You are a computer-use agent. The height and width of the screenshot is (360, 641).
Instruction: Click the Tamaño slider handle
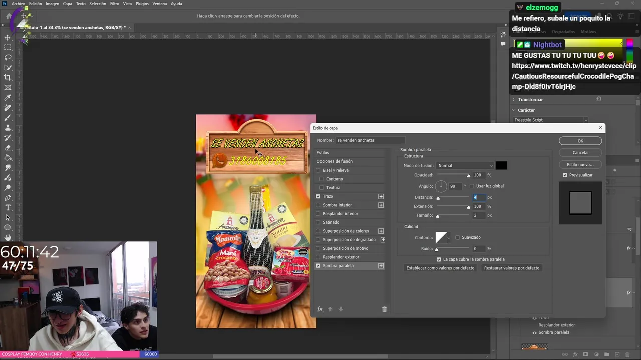tap(438, 216)
